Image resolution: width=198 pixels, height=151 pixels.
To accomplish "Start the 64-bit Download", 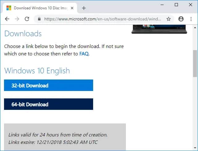I will pos(49,104).
